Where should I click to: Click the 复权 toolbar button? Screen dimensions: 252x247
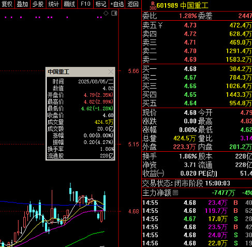click(x=7, y=4)
